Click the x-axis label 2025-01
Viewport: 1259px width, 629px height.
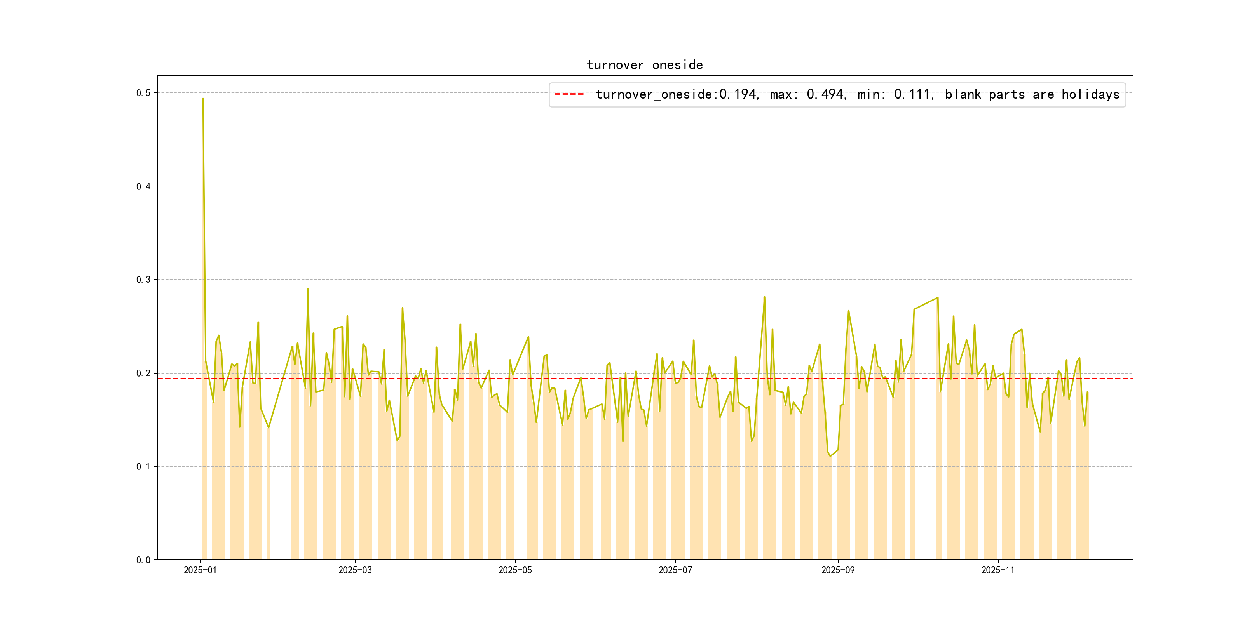click(200, 570)
